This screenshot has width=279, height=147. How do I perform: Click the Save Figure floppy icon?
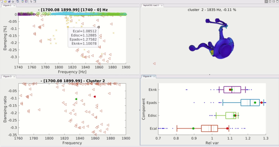(9, 1)
